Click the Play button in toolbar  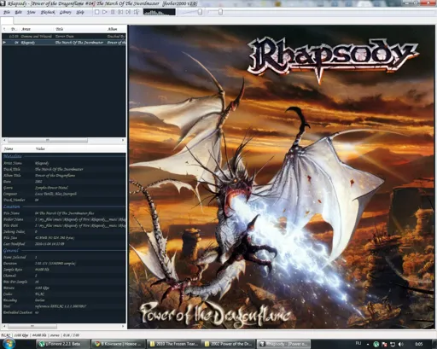click(105, 12)
